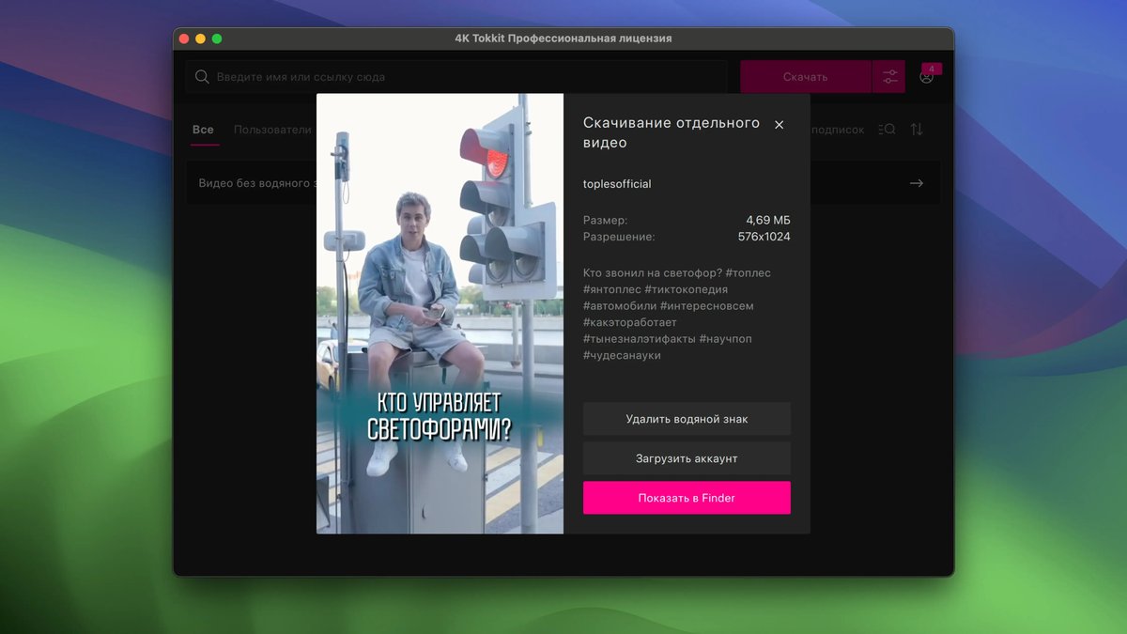Click the traffic light video preview thumbnail

440,313
